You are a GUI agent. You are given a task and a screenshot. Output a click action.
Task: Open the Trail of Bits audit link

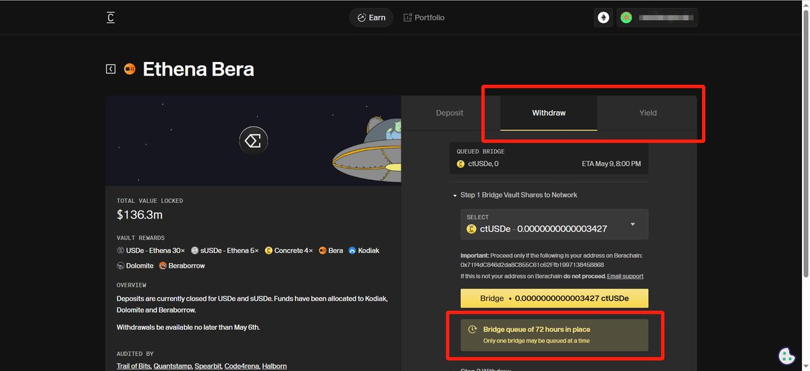(x=133, y=366)
